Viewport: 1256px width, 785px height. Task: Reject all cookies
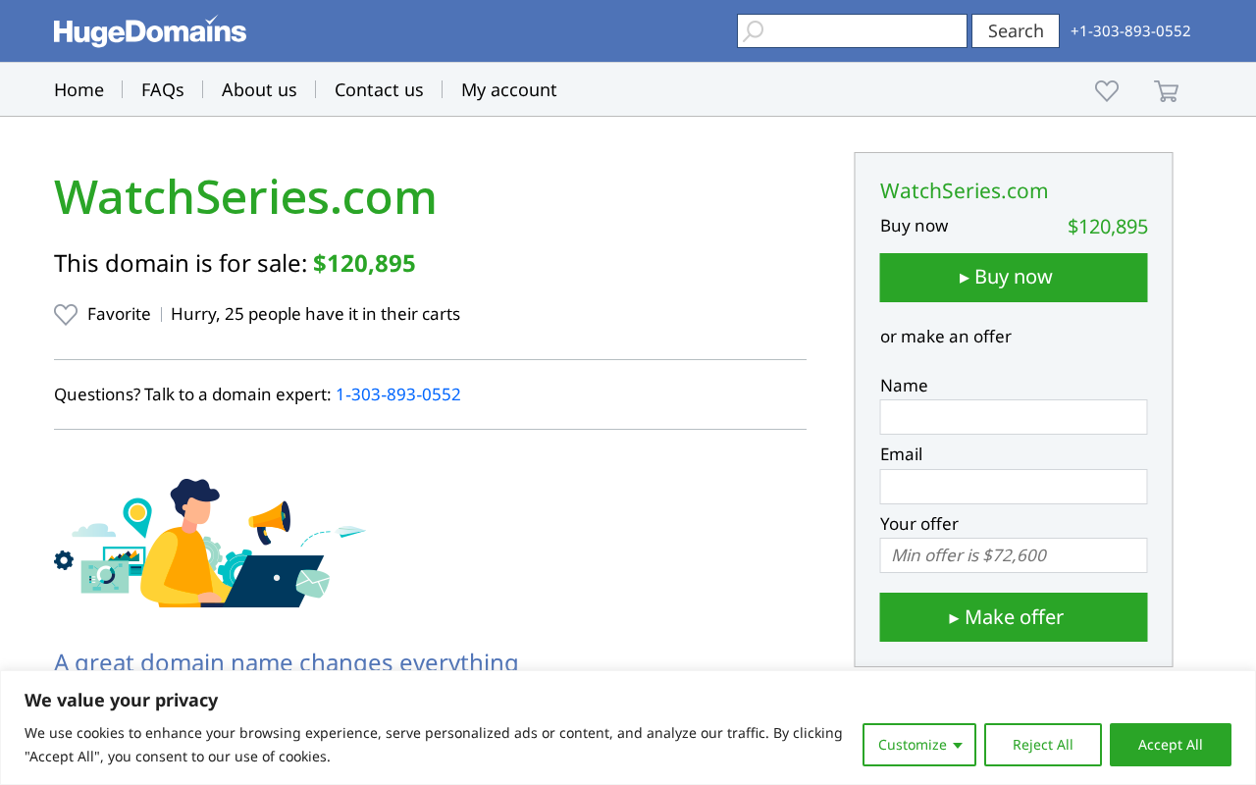[x=1043, y=745]
